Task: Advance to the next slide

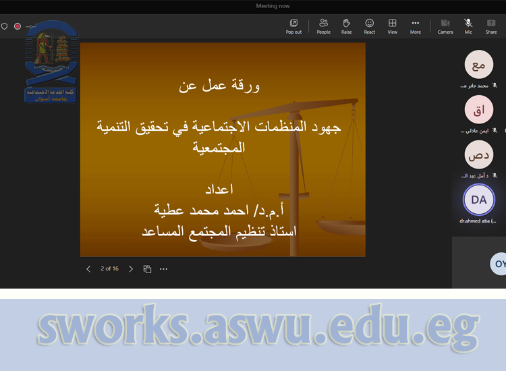Action: click(x=131, y=268)
